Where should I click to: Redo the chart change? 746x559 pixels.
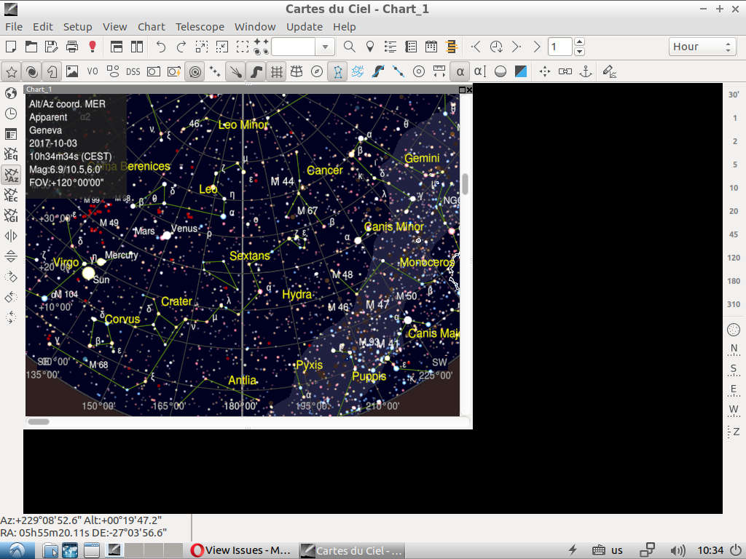click(181, 47)
